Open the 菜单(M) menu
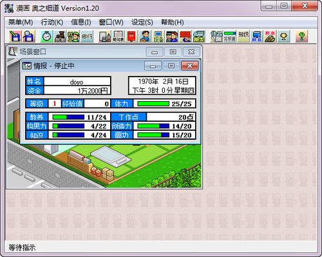 coord(21,23)
